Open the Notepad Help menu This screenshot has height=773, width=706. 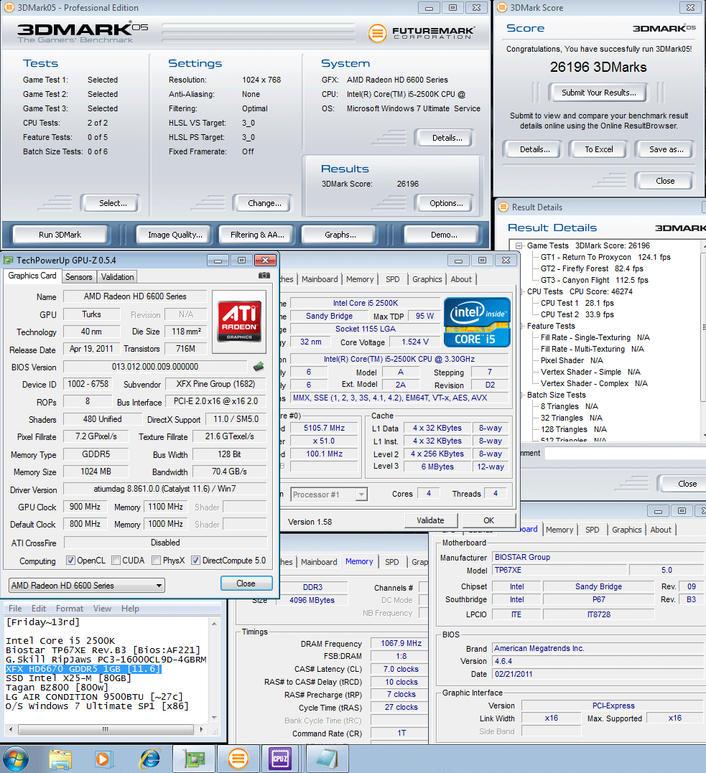pos(130,609)
